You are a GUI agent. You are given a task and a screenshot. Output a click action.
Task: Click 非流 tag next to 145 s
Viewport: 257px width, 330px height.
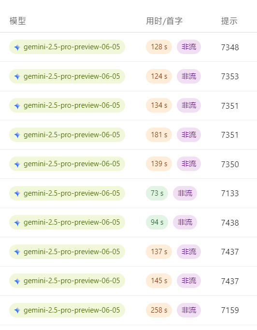pyautogui.click(x=189, y=281)
